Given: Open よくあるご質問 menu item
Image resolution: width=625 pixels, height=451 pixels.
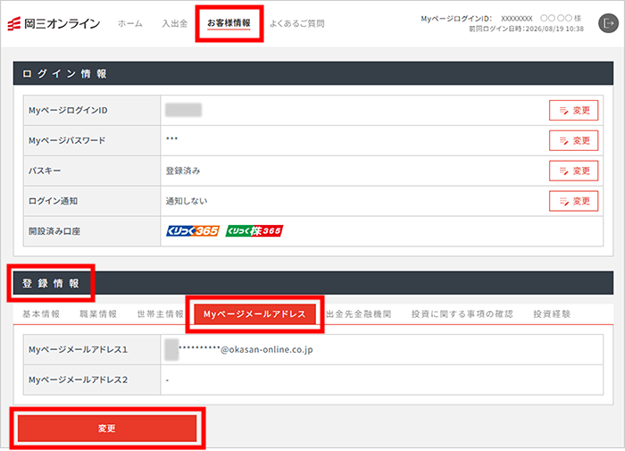Looking at the screenshot, I should point(297,23).
